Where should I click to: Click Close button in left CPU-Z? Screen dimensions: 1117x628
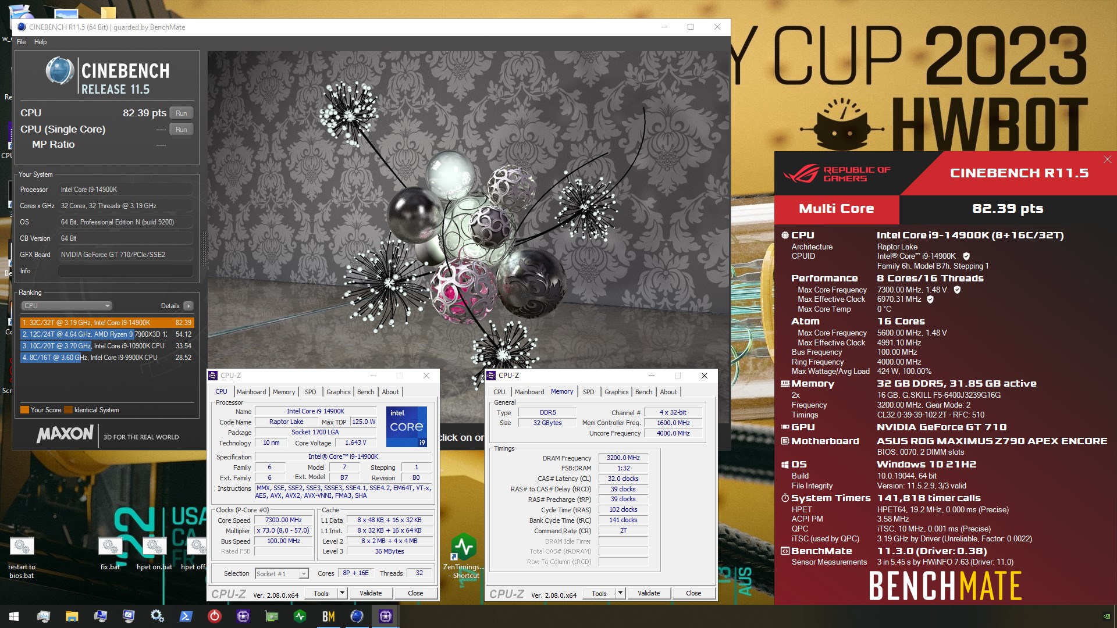[x=415, y=593]
